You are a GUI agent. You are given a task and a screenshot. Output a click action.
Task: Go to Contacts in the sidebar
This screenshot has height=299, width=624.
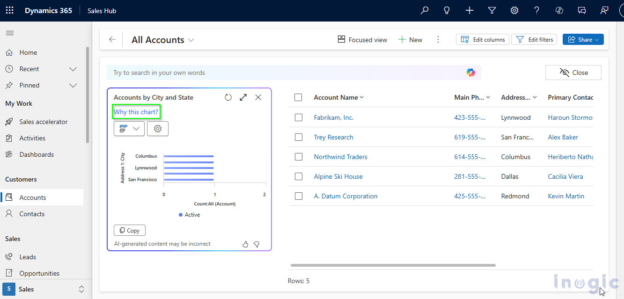click(32, 214)
